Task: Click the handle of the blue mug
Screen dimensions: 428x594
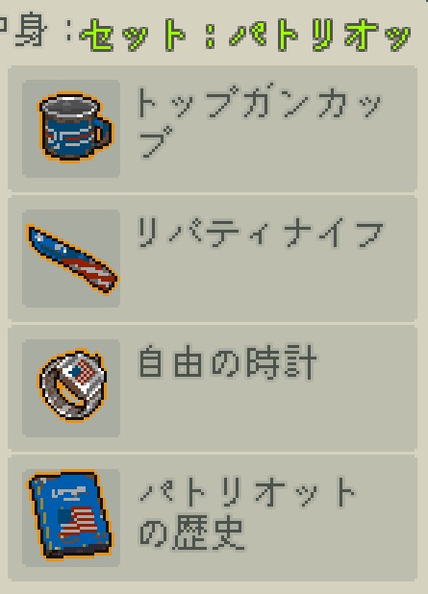Action: pyautogui.click(x=104, y=134)
